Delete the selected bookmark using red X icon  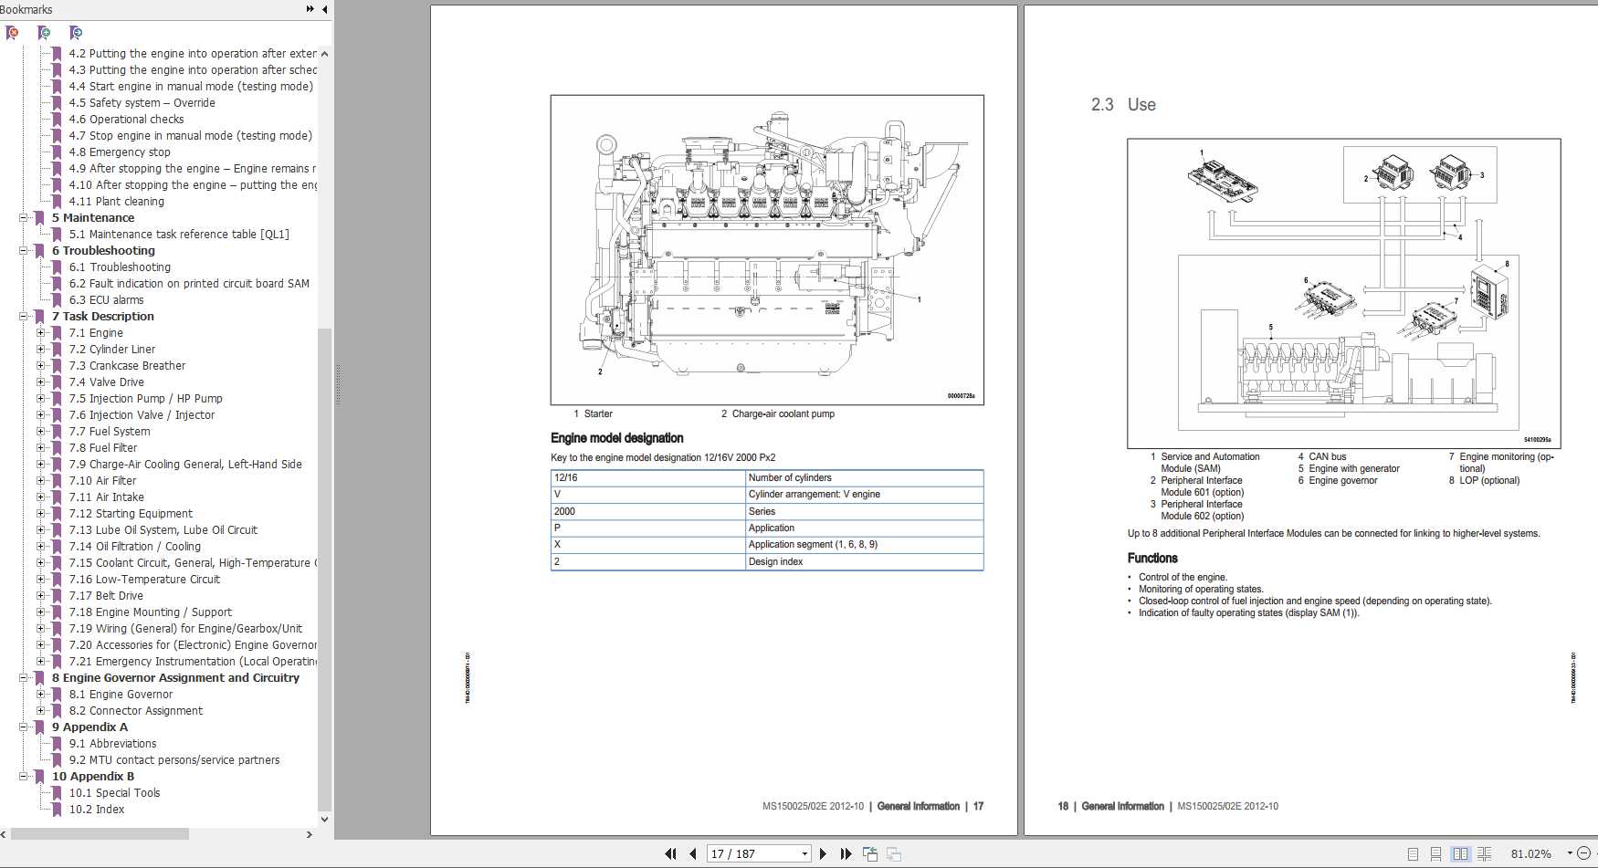coord(13,33)
